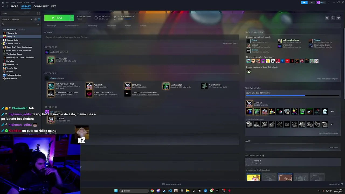This screenshot has width=345, height=194.
Task: Open Steam from the taskbar
Action: click(164, 191)
